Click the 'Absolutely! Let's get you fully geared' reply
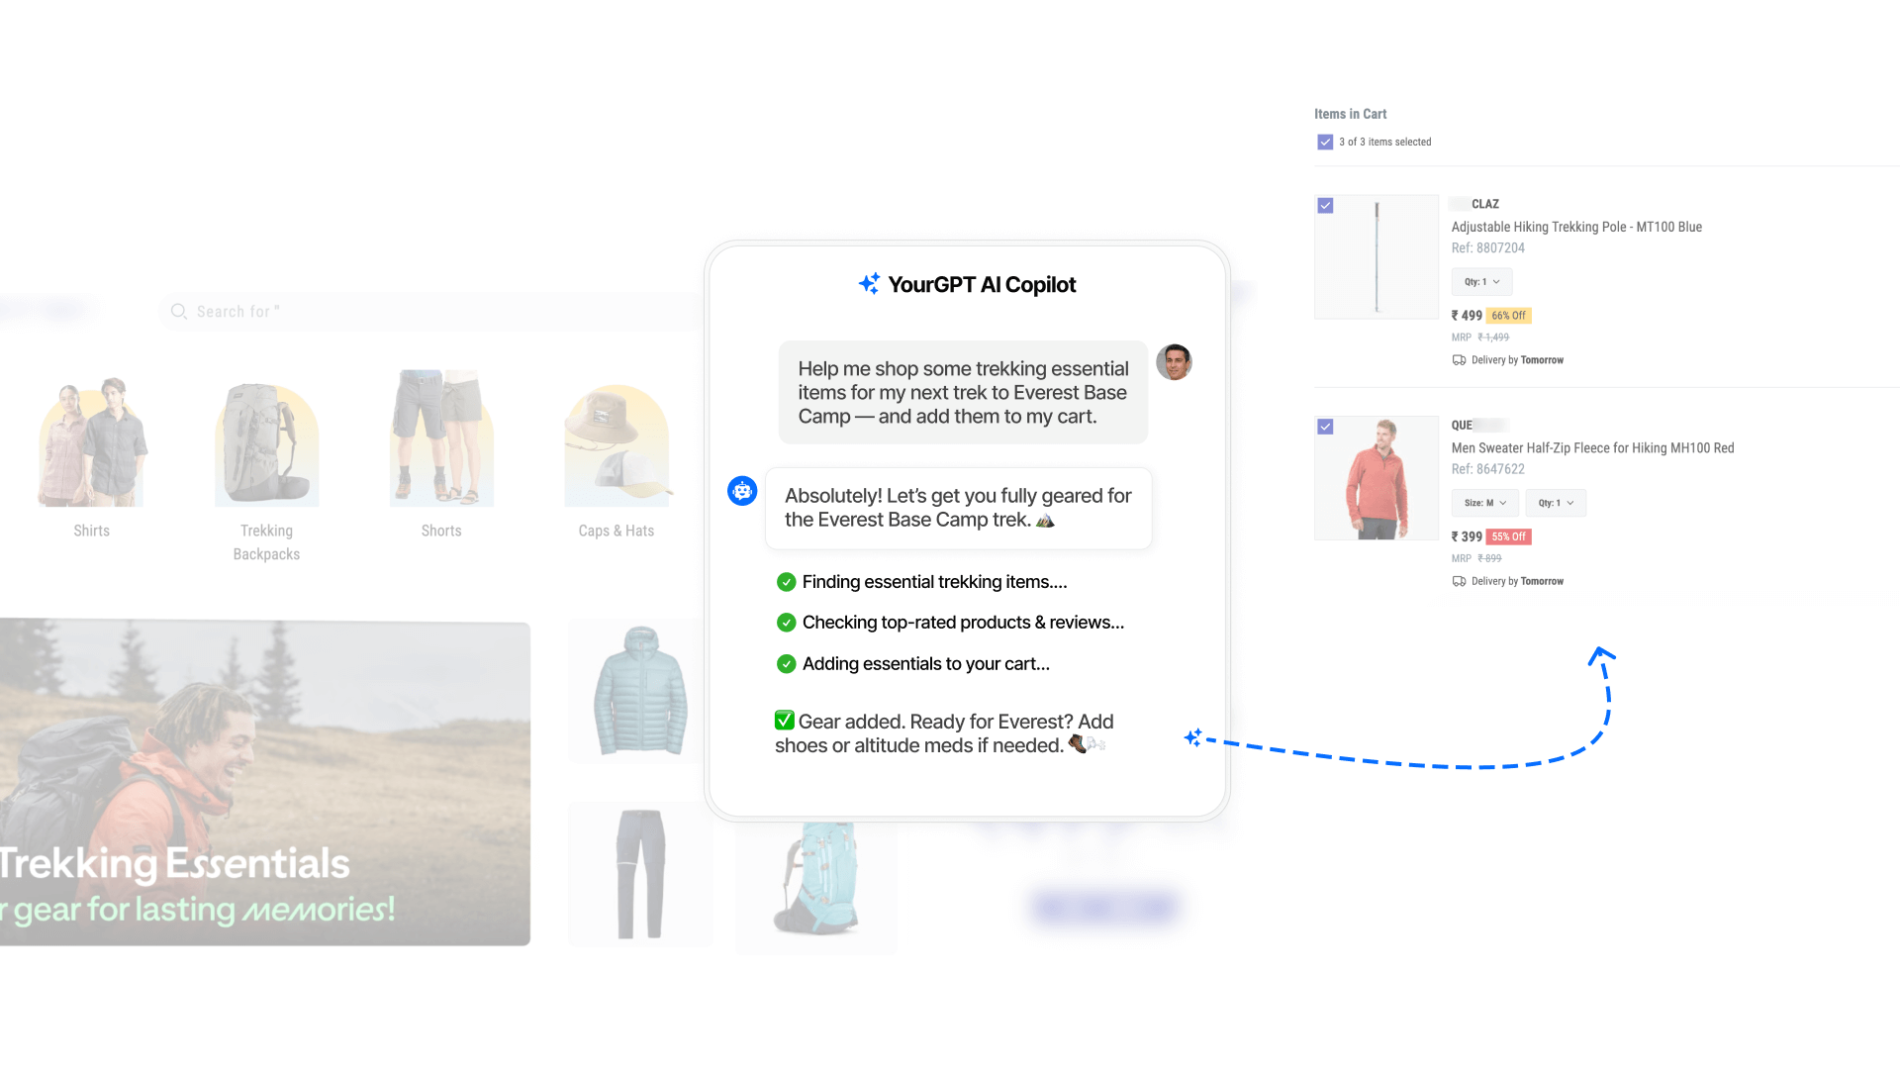1900x1069 pixels. [x=958, y=508]
